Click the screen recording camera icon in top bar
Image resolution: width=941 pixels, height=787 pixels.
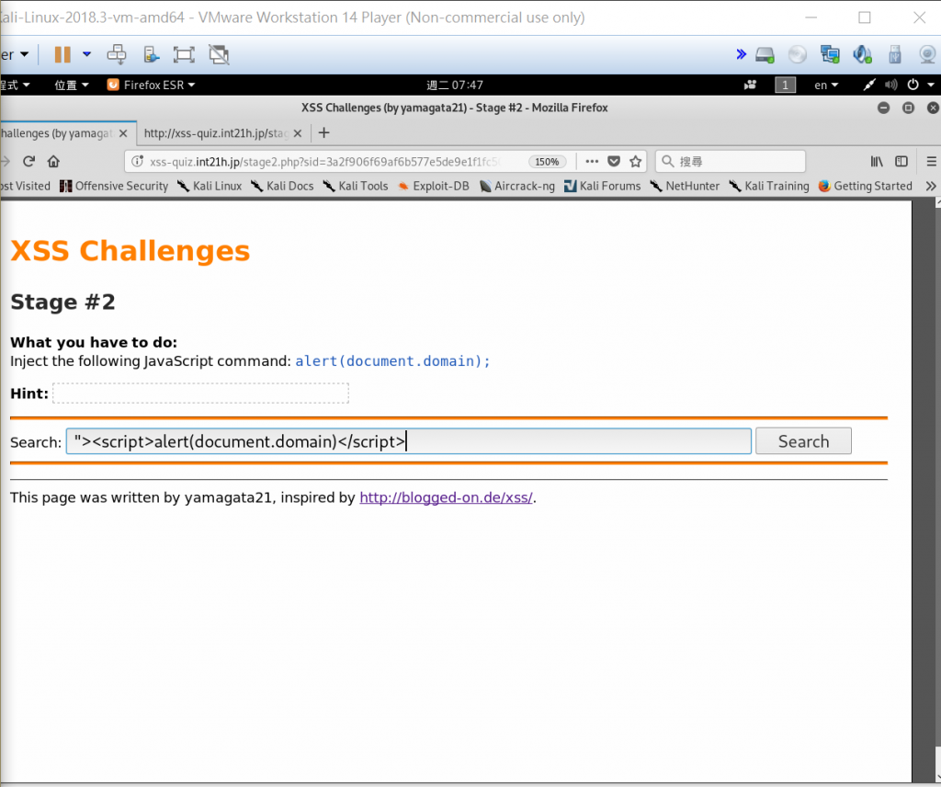coord(750,85)
